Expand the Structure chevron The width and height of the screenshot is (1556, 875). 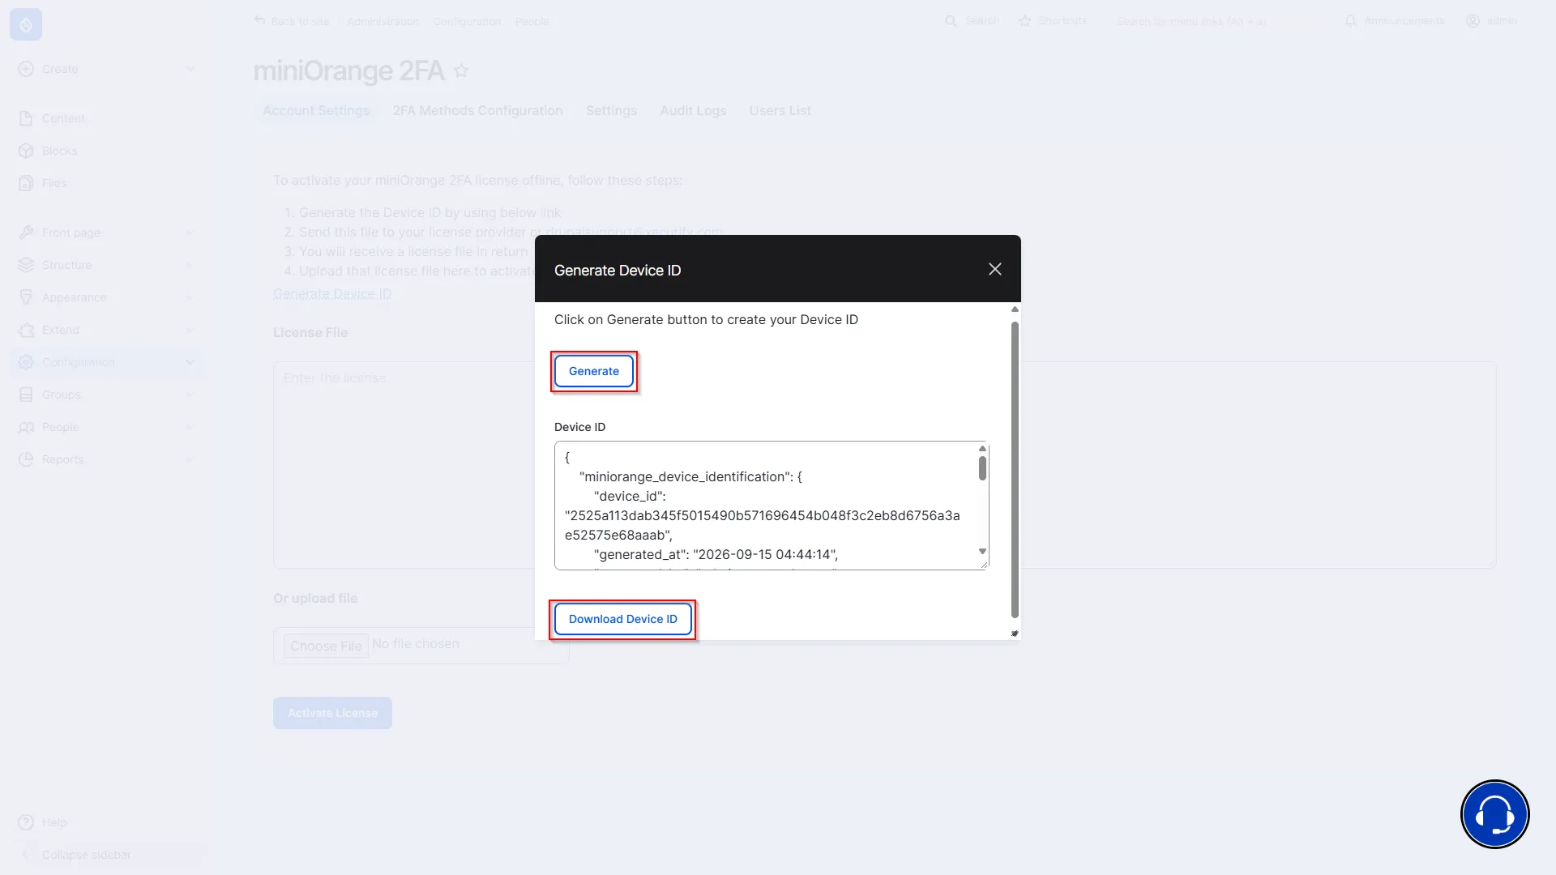click(x=190, y=265)
